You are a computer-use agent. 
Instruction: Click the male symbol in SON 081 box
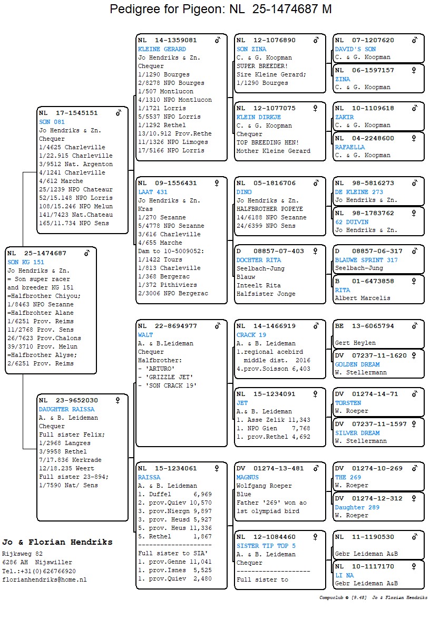[x=119, y=113]
